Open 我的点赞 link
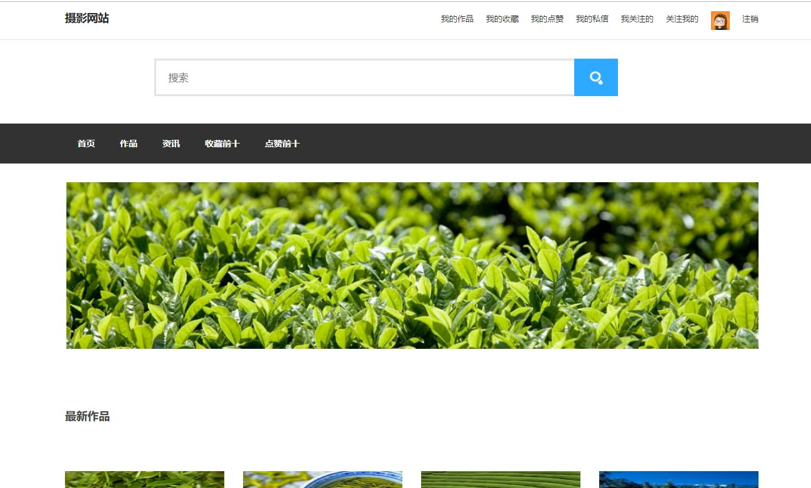 tap(547, 19)
